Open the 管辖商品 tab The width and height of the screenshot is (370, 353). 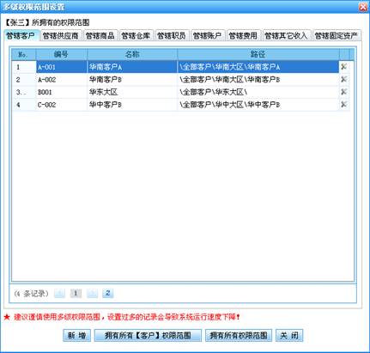tap(100, 36)
